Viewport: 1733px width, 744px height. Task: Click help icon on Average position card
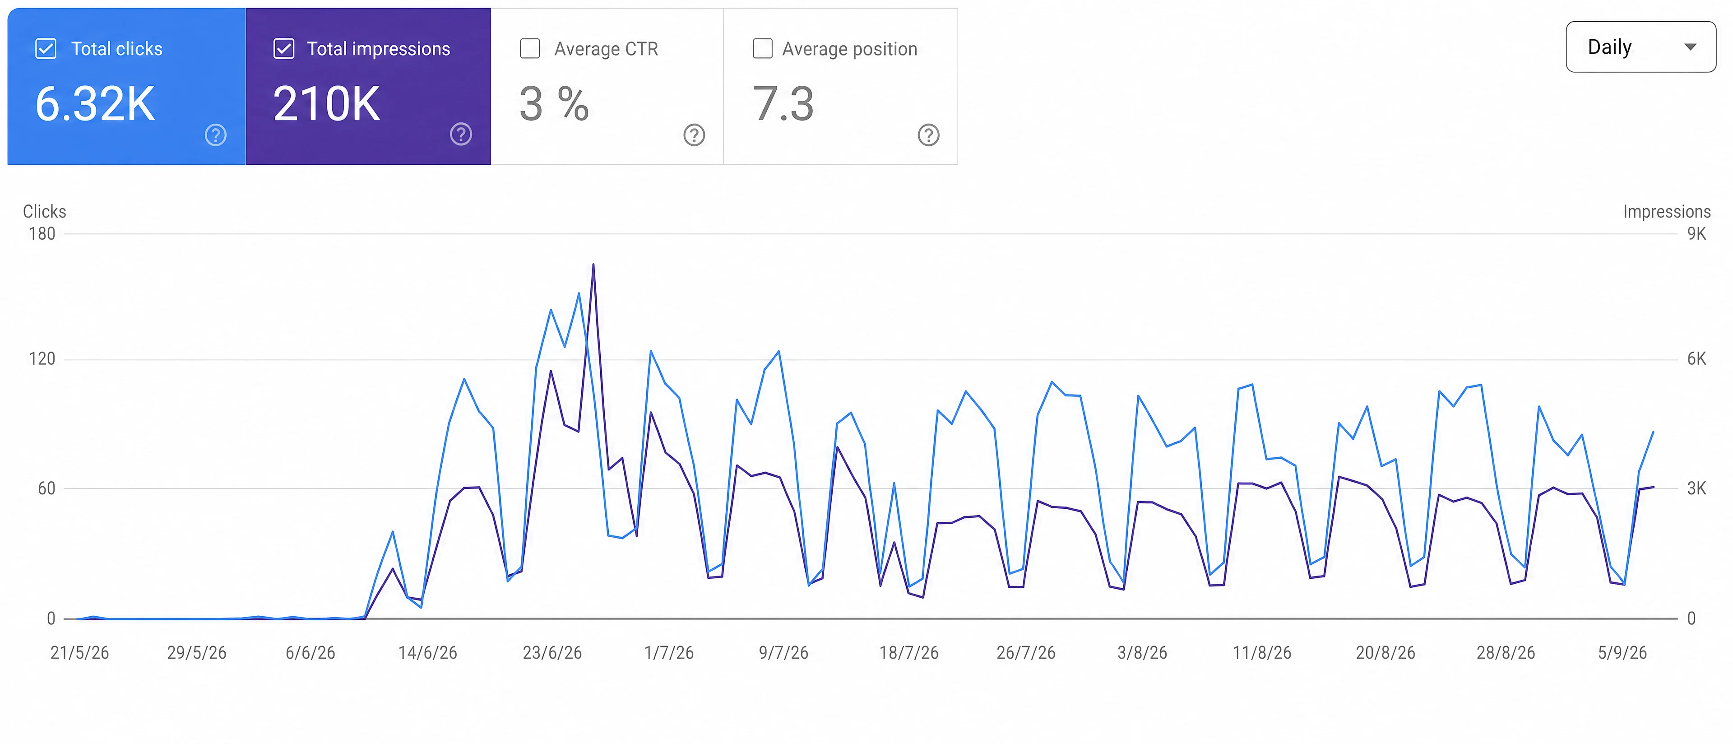928,135
